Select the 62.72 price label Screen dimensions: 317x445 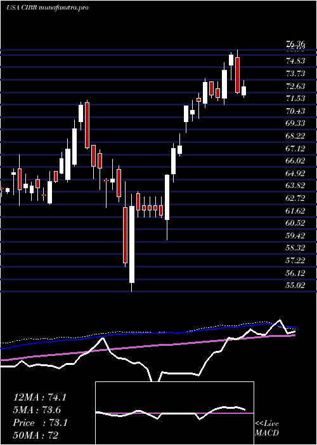296,198
